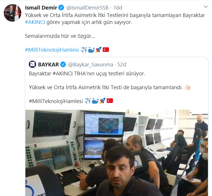Open the #AKINCI hashtag link
Image resolution: width=212 pixels, height=196 pixels.
click(35, 22)
